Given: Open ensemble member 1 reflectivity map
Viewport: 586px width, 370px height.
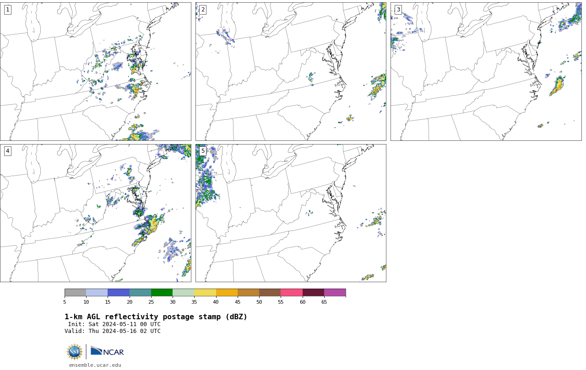Looking at the screenshot, I should [96, 71].
